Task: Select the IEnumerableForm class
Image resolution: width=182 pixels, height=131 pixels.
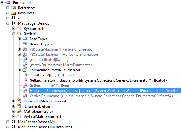Action: pyautogui.click(x=38, y=106)
